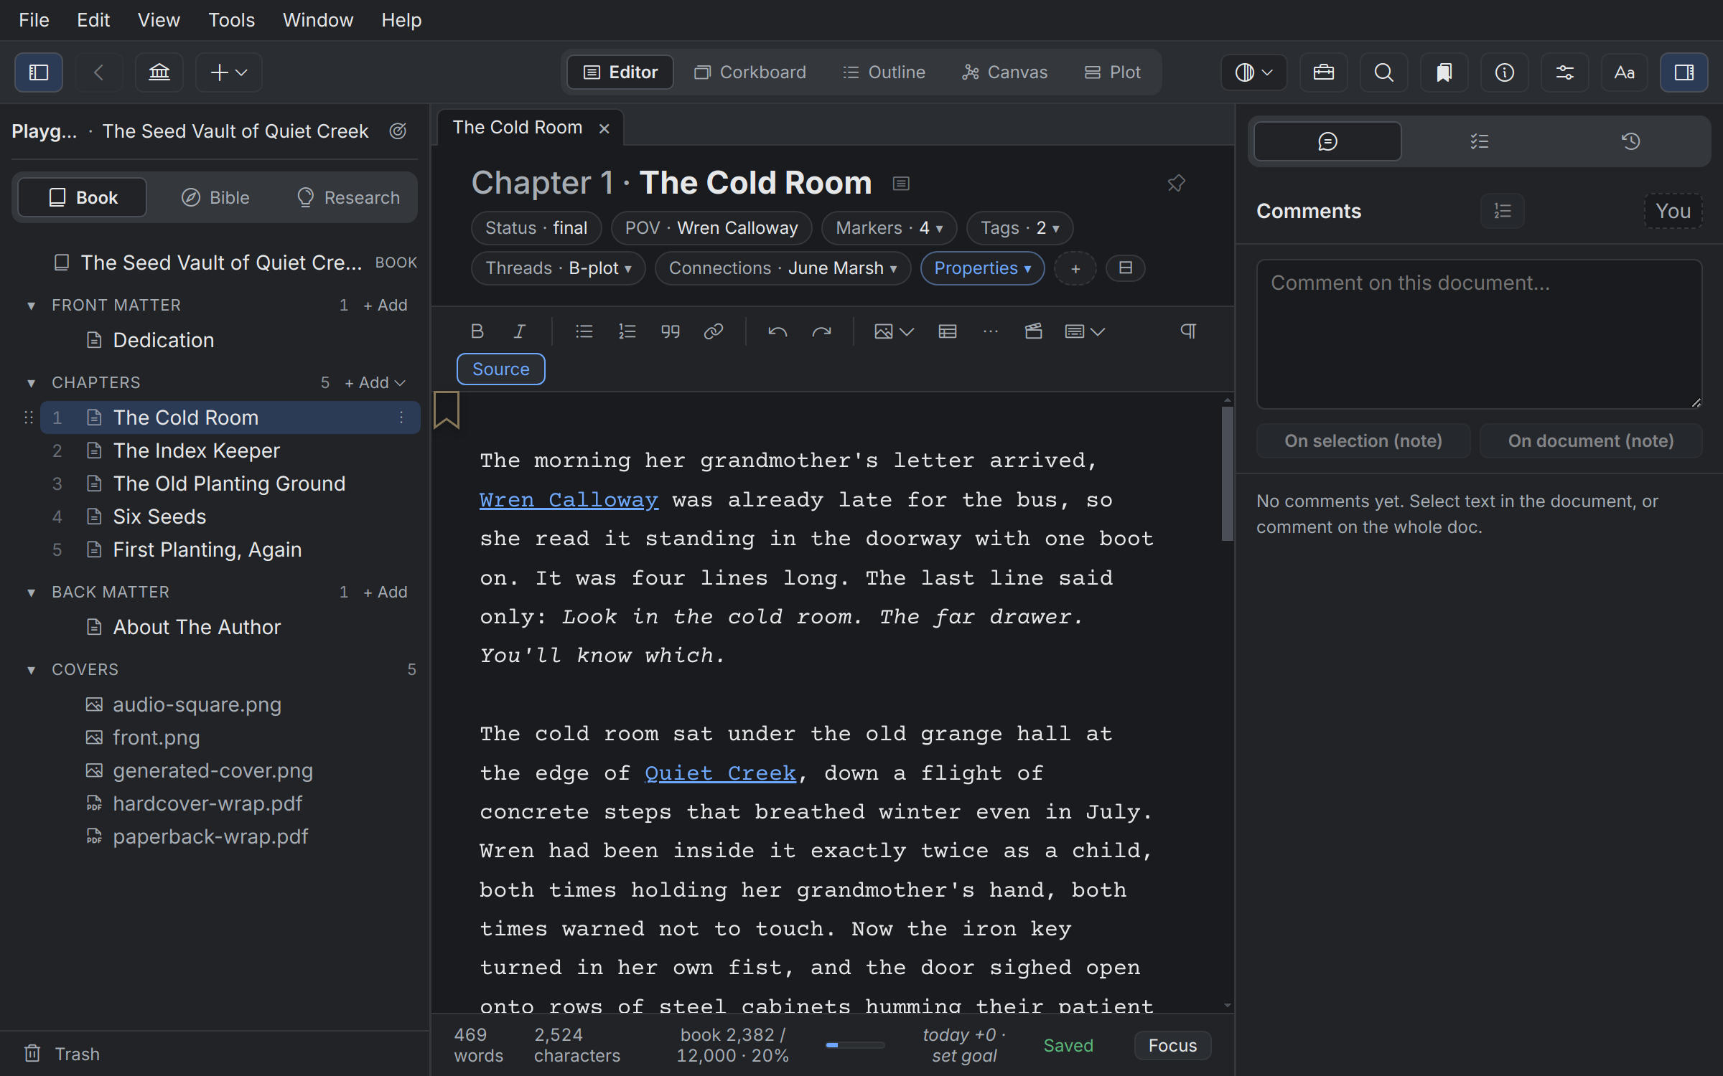Toggle bold formatting

click(x=477, y=331)
